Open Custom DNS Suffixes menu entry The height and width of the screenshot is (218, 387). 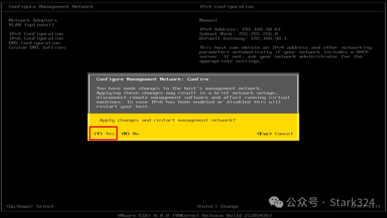point(37,47)
